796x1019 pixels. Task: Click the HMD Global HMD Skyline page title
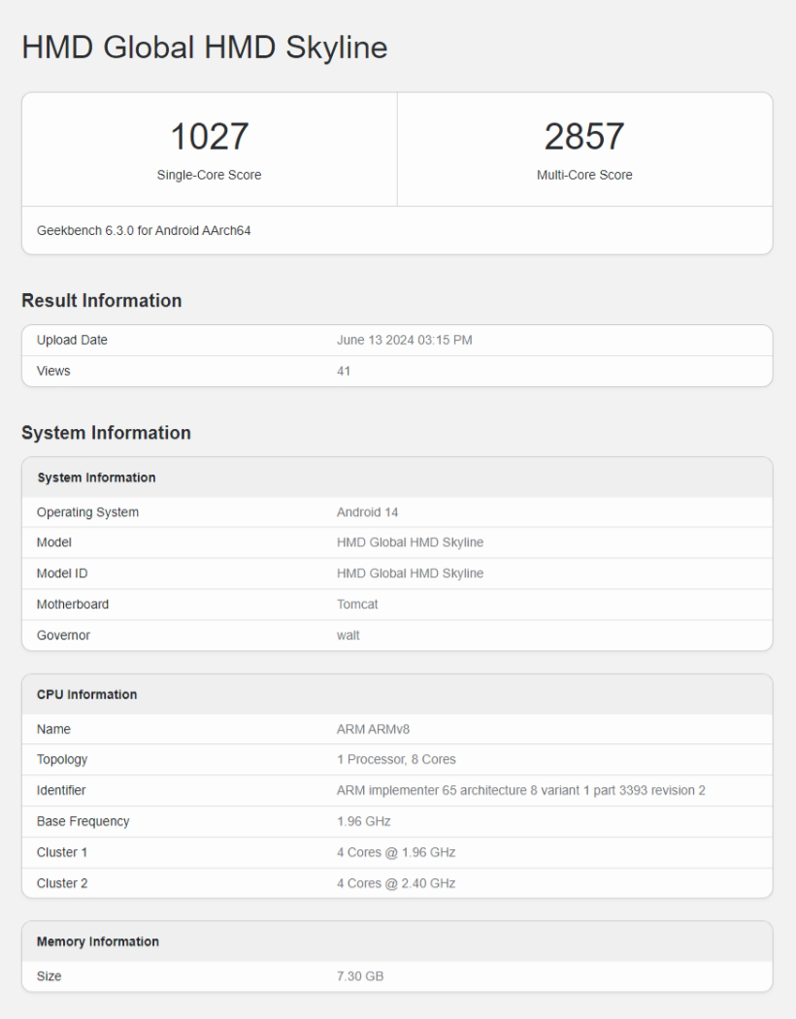204,48
